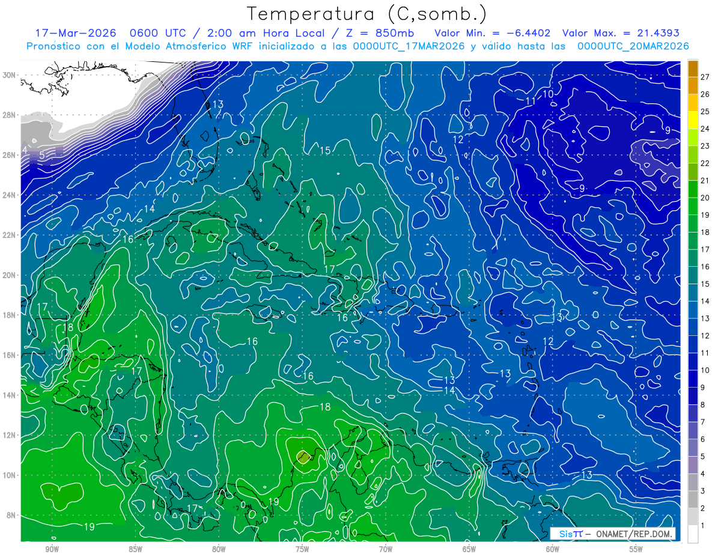
Task: Pick the teal swatch between 15 and 16
Action: point(693,275)
